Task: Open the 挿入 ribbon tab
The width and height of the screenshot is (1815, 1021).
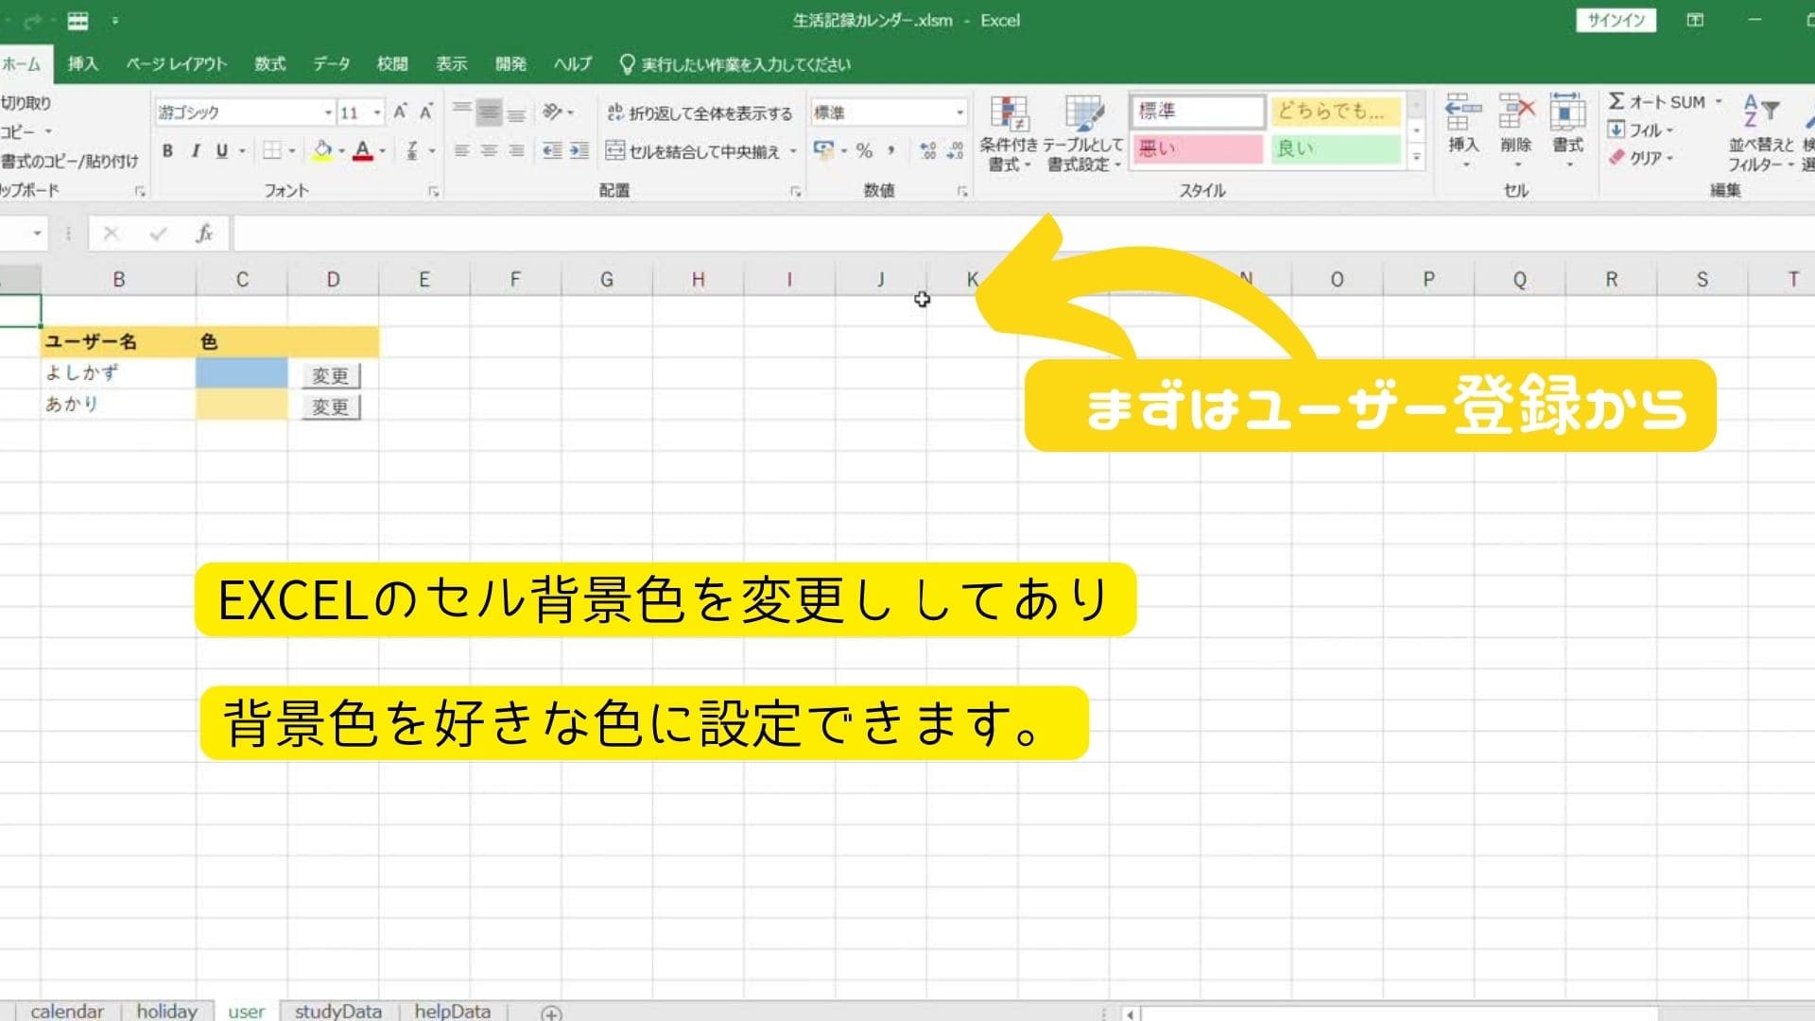Action: point(82,63)
